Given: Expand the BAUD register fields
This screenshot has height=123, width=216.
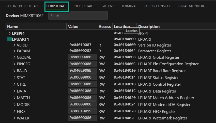Looking at the screenshot, I should pyautogui.click(x=14, y=71).
